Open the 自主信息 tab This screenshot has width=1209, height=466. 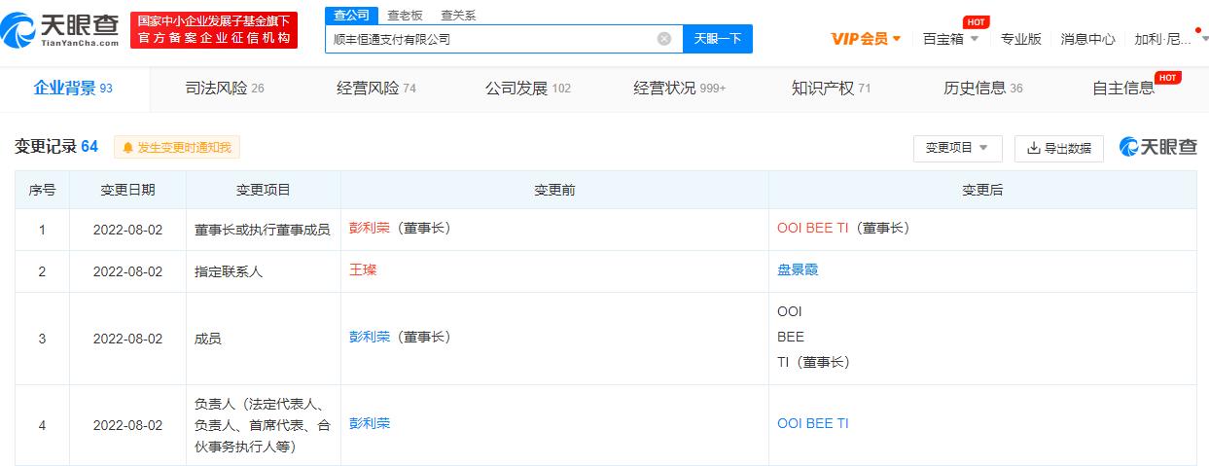[1123, 89]
